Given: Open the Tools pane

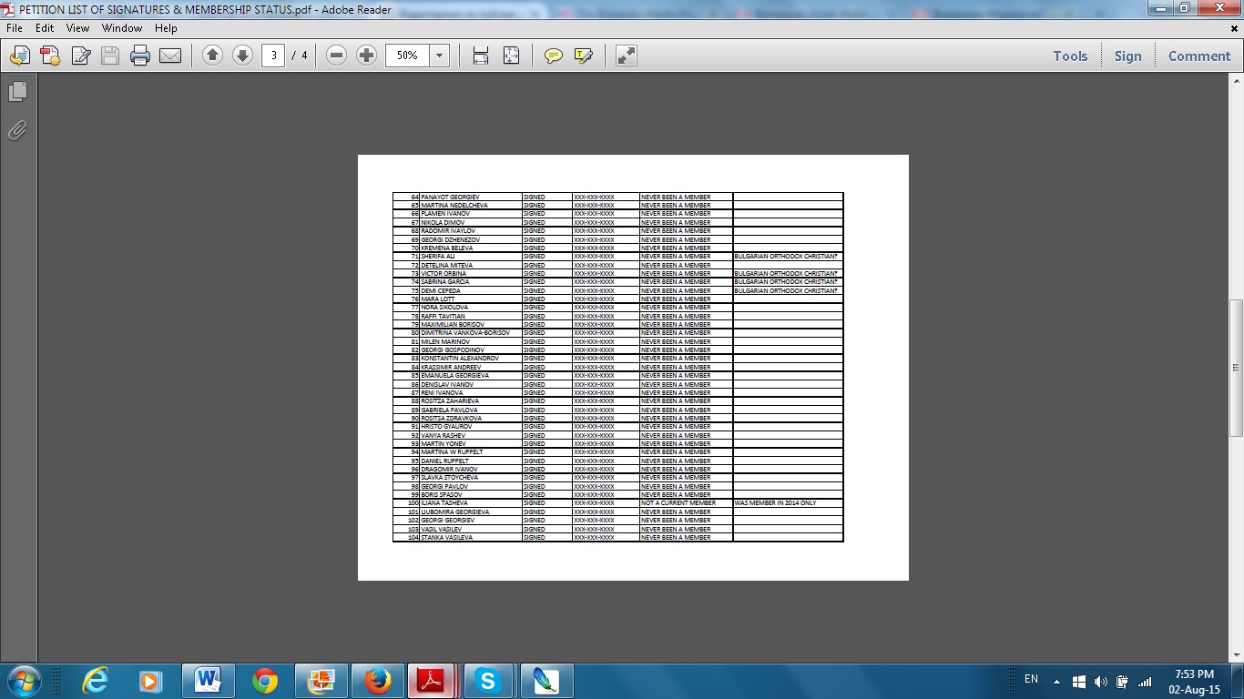Looking at the screenshot, I should (x=1070, y=56).
